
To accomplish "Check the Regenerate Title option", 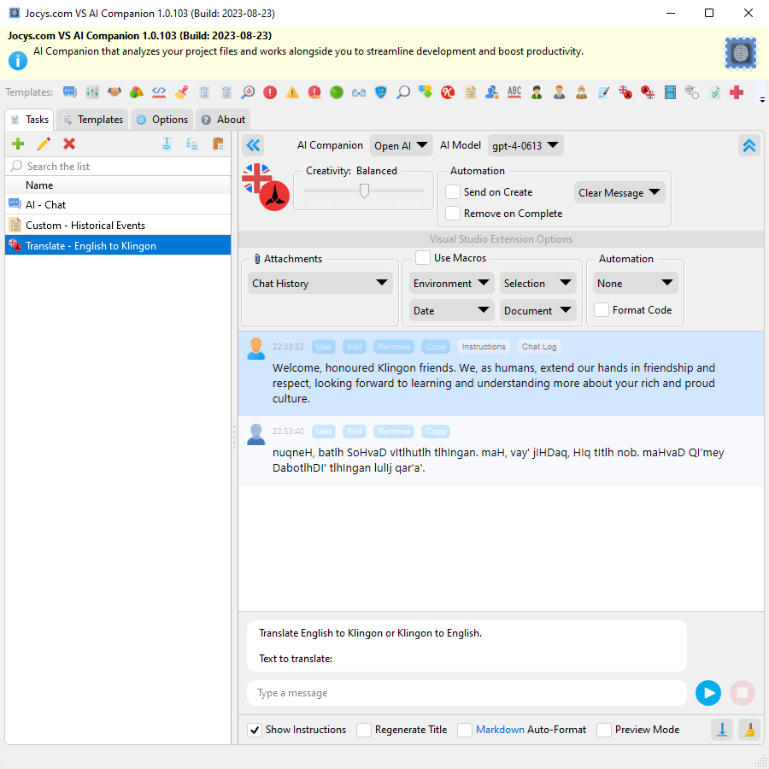I will [x=364, y=730].
